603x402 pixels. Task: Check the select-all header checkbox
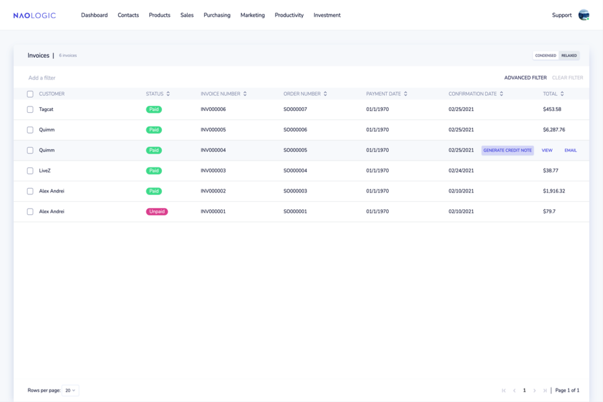[30, 94]
